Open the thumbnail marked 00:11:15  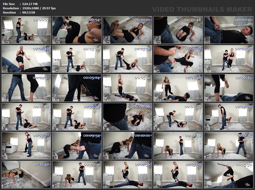pos(229,146)
